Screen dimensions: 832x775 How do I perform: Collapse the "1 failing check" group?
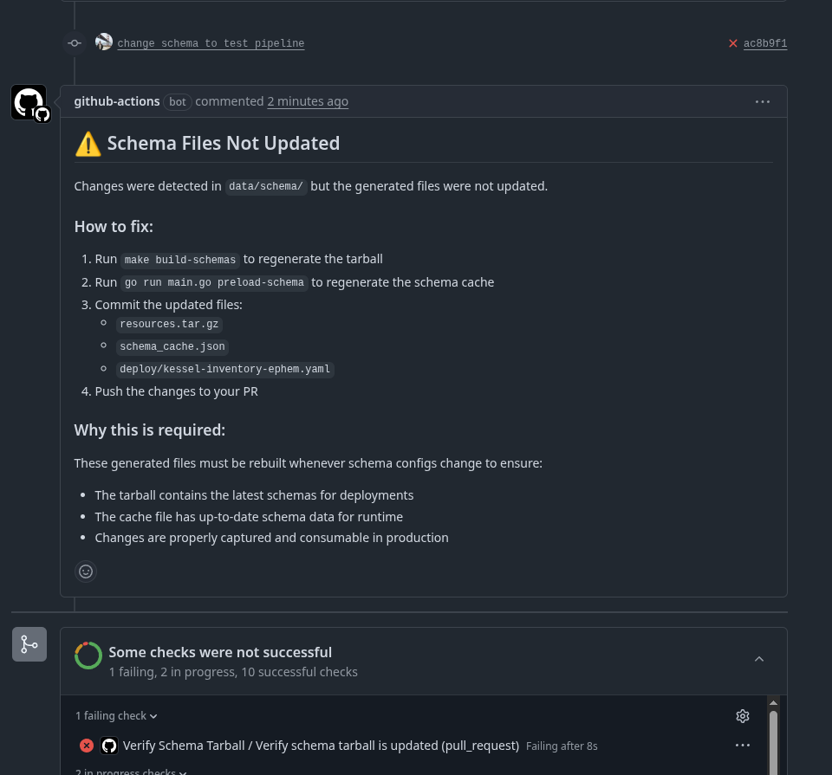click(x=117, y=716)
